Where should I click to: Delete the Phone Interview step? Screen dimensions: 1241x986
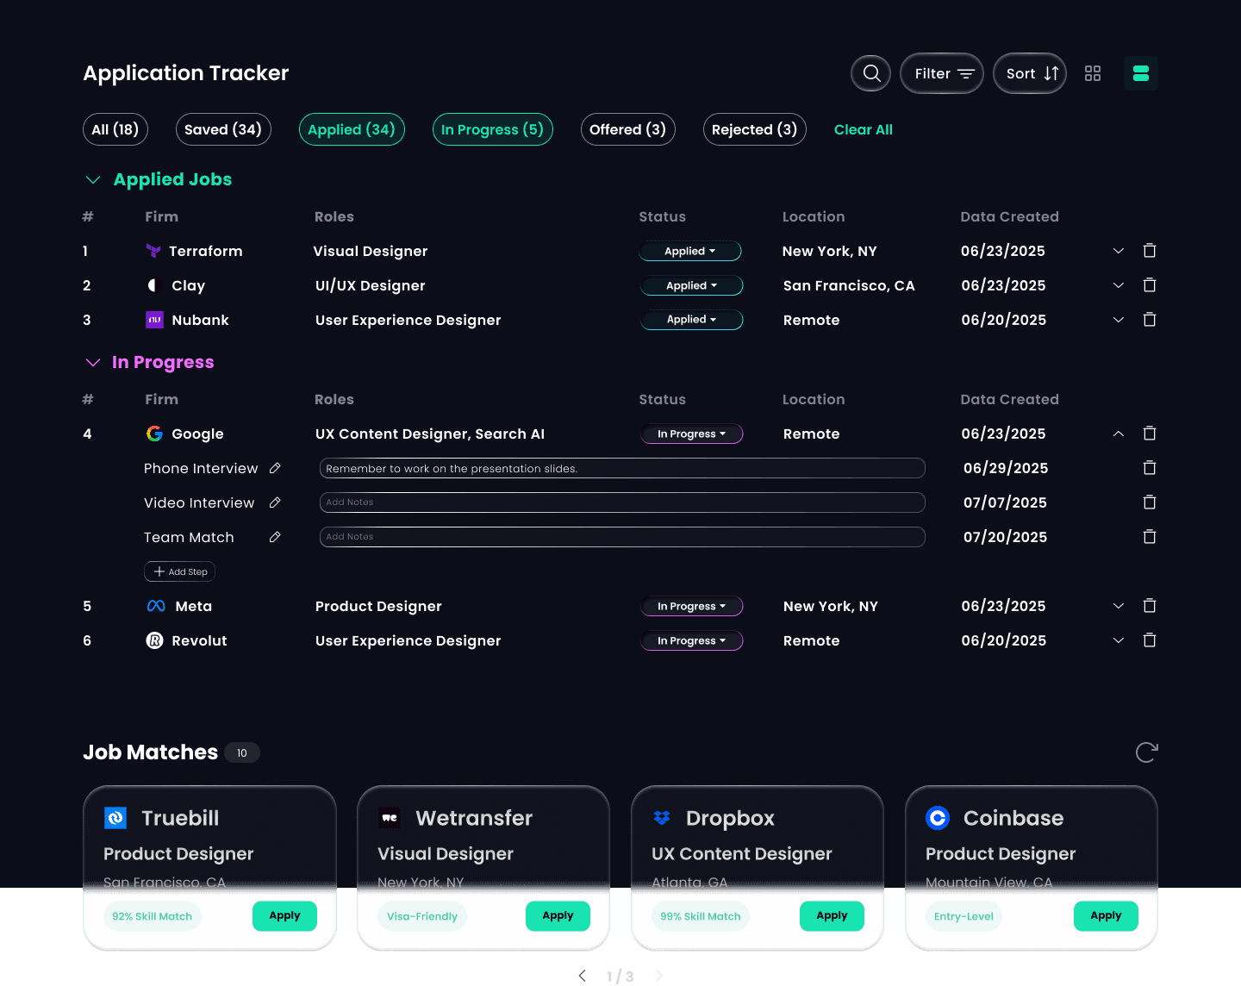(1150, 468)
